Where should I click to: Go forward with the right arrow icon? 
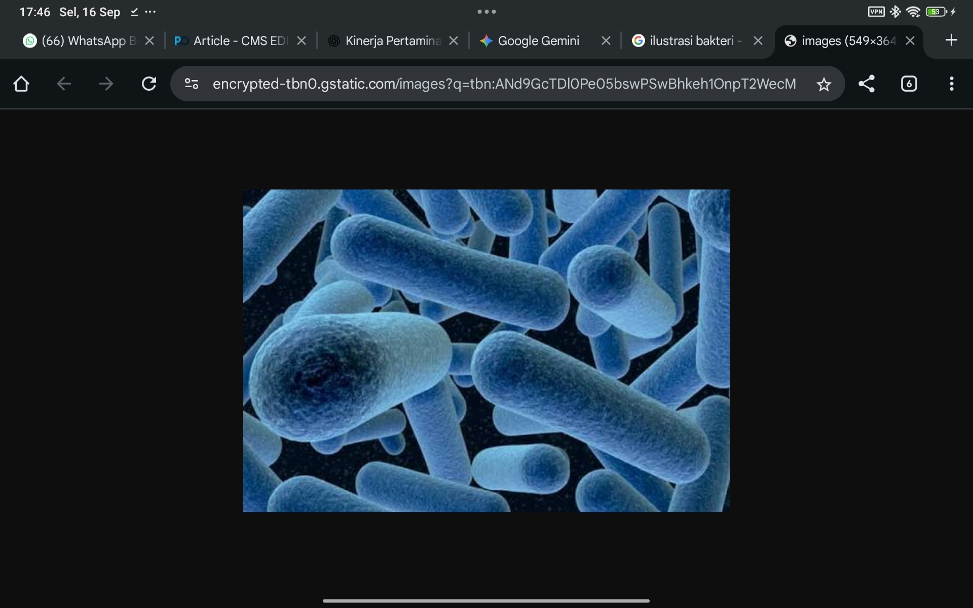106,84
